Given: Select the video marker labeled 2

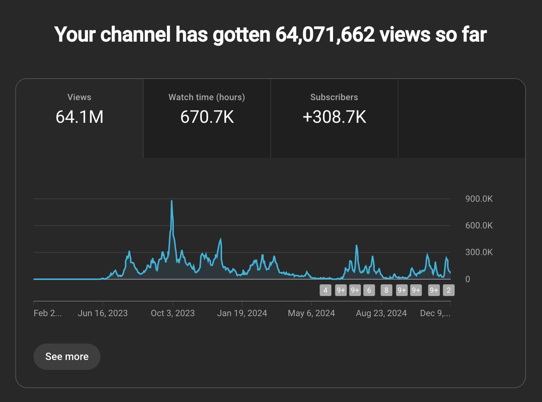Looking at the screenshot, I should point(449,290).
